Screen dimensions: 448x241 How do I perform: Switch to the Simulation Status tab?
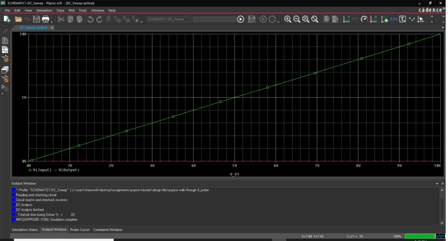(25, 230)
